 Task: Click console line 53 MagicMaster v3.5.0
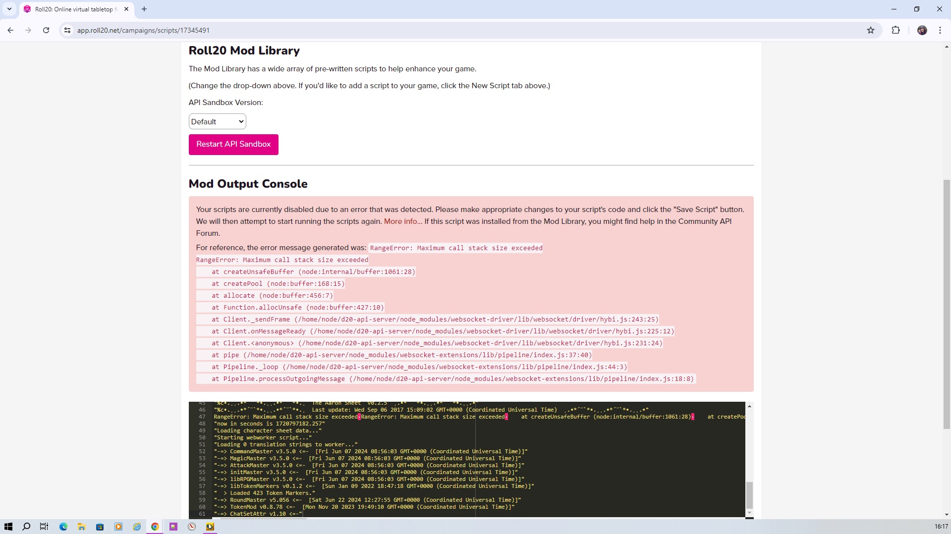tap(367, 458)
